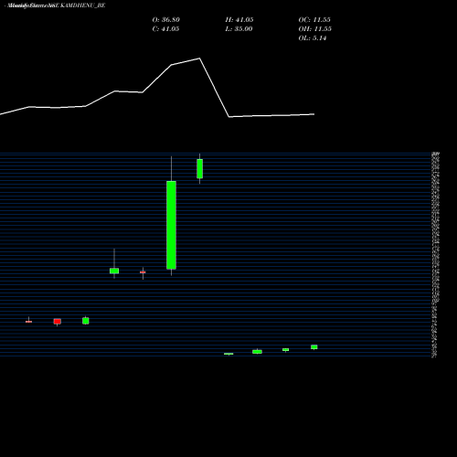457x457 pixels.
Task: Click the close price value C: 41.05
Action: (x=165, y=29)
